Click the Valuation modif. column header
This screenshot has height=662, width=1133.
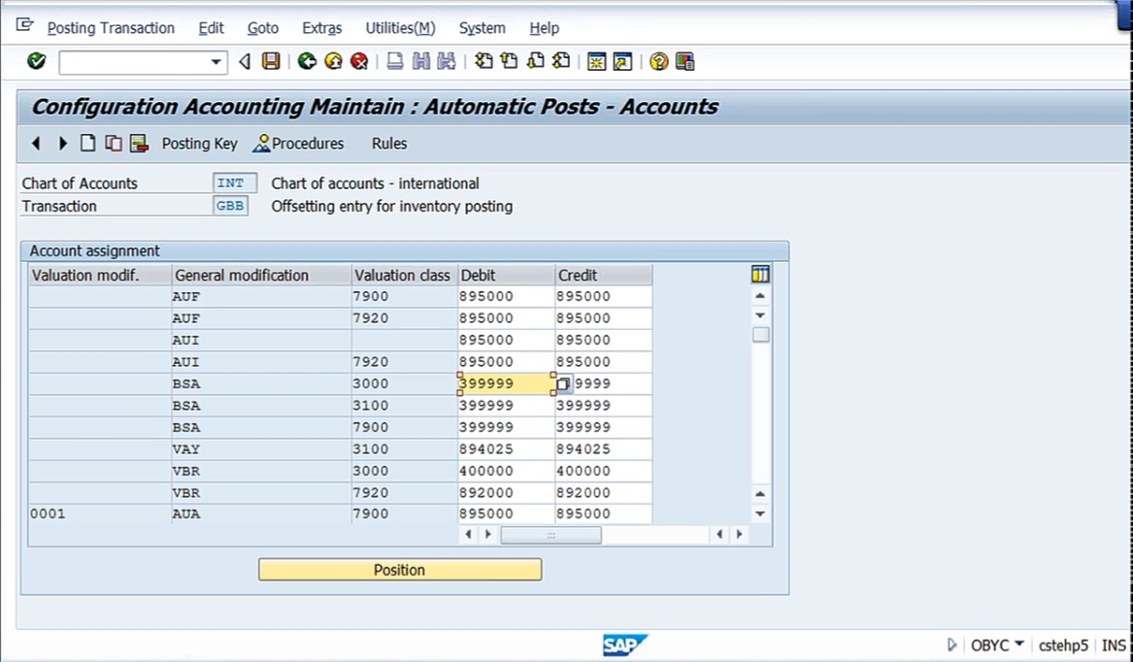(100, 275)
